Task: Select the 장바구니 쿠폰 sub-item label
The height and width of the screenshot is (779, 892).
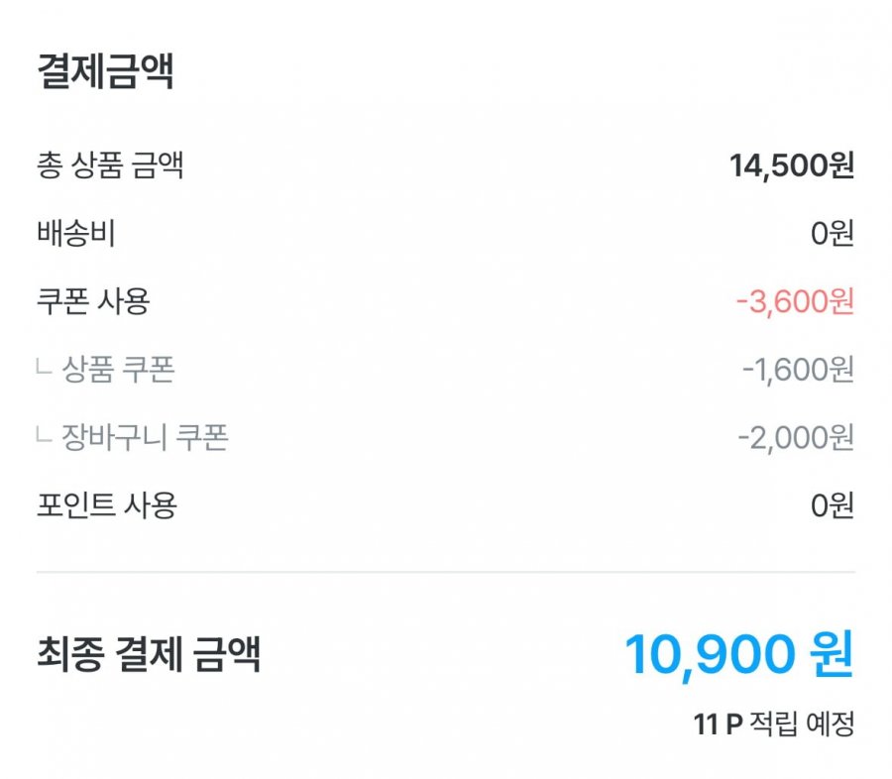Action: click(145, 437)
